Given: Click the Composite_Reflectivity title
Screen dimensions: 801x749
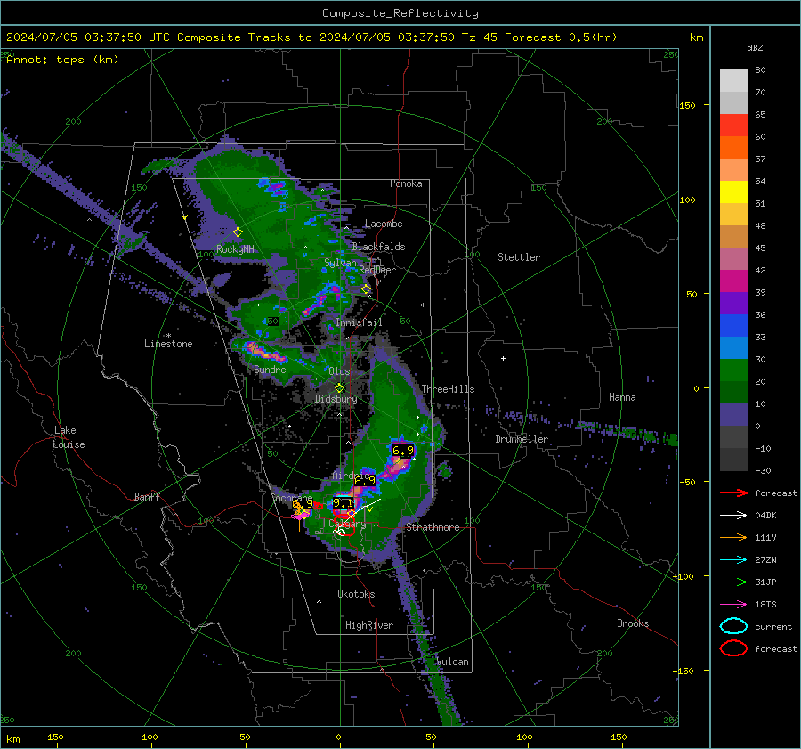Looking at the screenshot, I should point(400,13).
